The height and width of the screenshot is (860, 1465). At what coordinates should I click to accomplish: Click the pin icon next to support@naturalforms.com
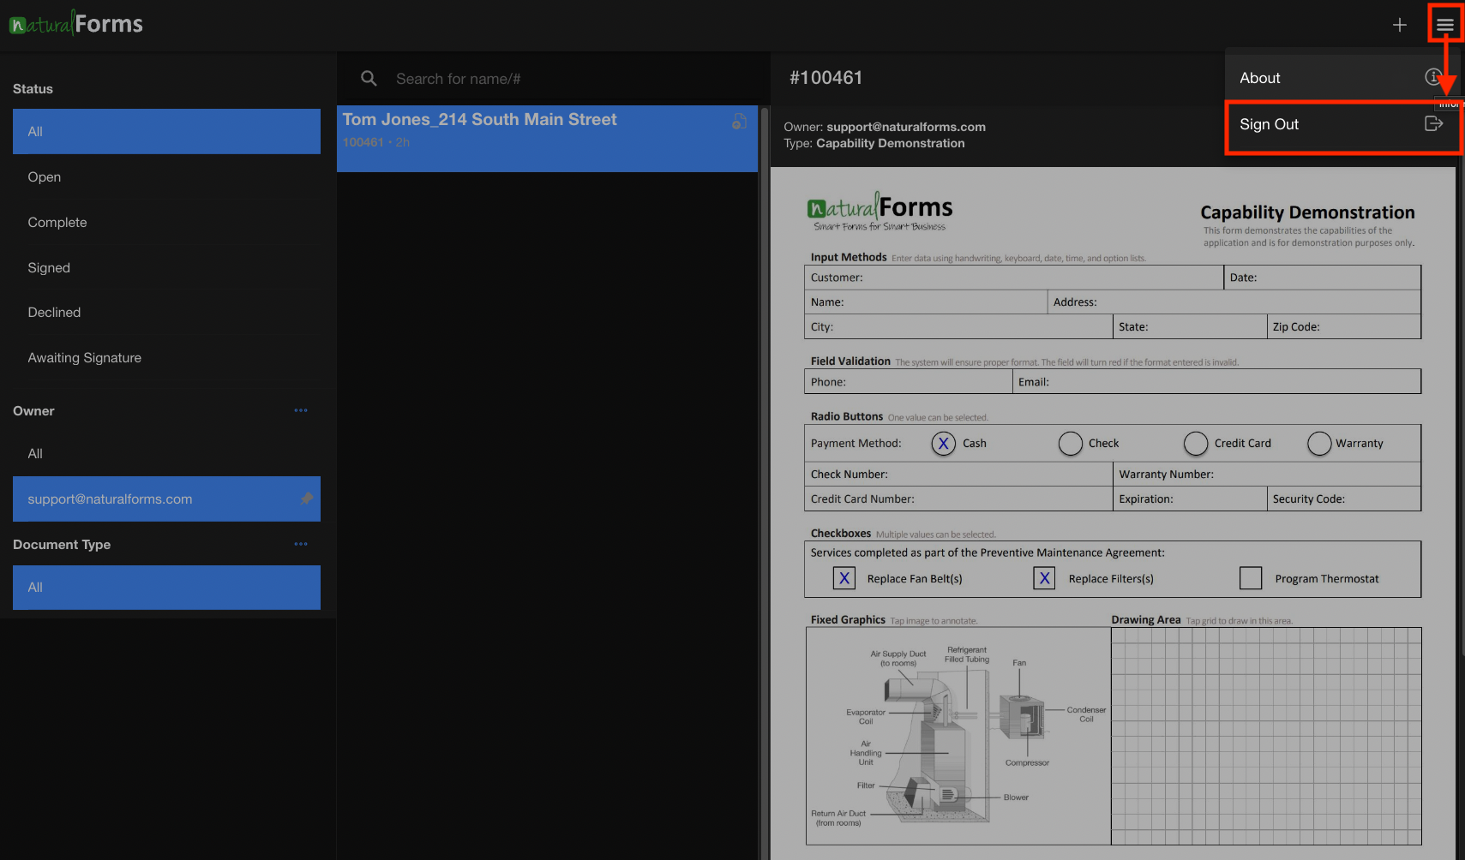pyautogui.click(x=306, y=499)
